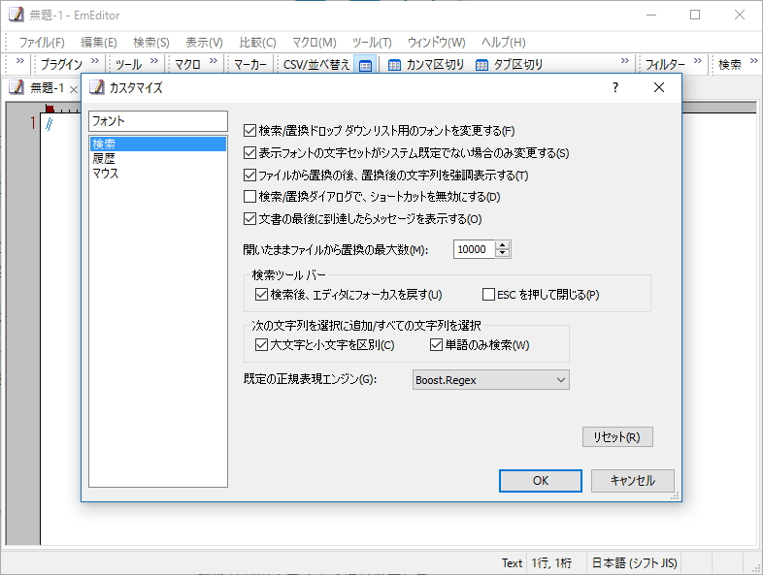
Task: Select 検索 in the category list
Action: (158, 144)
